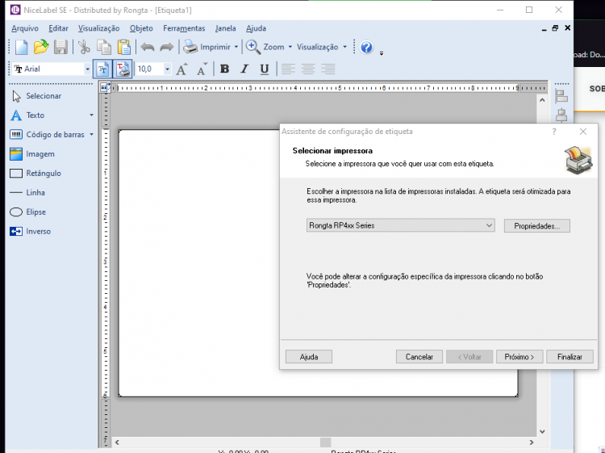Choose the Selecionar pointer tool
Image resolution: width=605 pixels, height=453 pixels.
point(36,96)
